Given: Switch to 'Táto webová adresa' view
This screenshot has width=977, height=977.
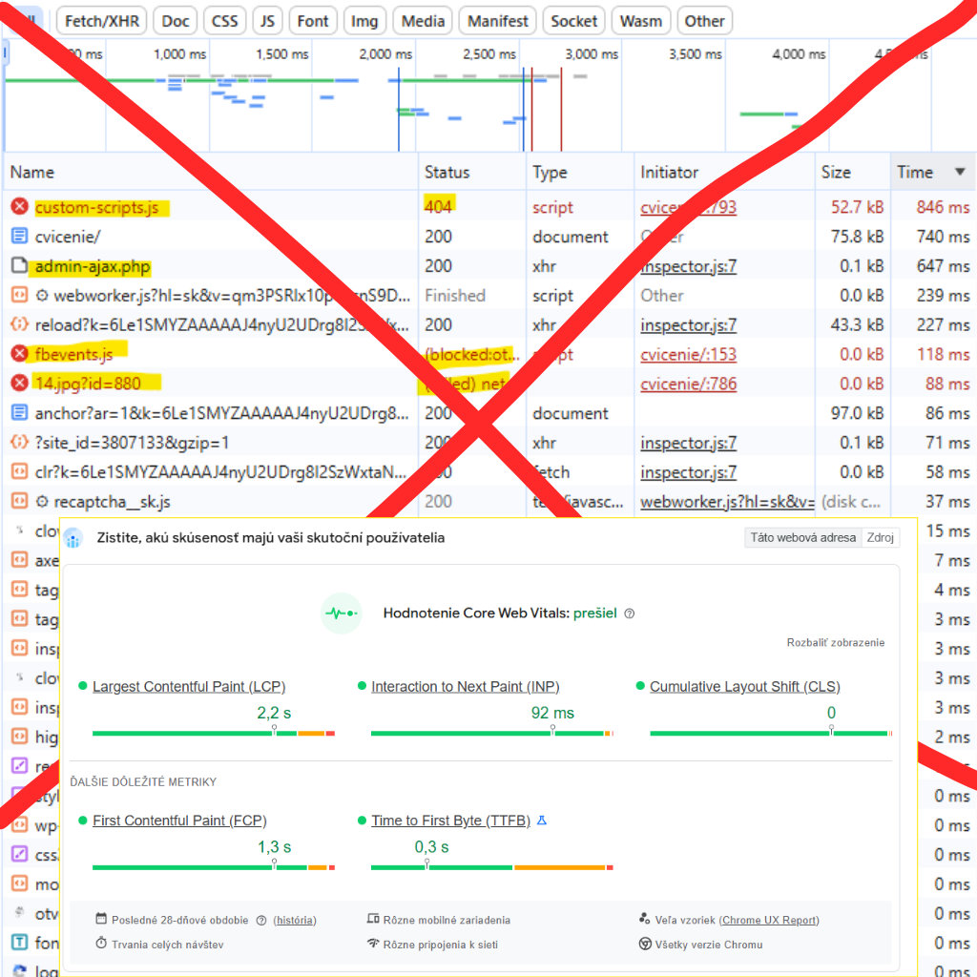Looking at the screenshot, I should tap(802, 537).
